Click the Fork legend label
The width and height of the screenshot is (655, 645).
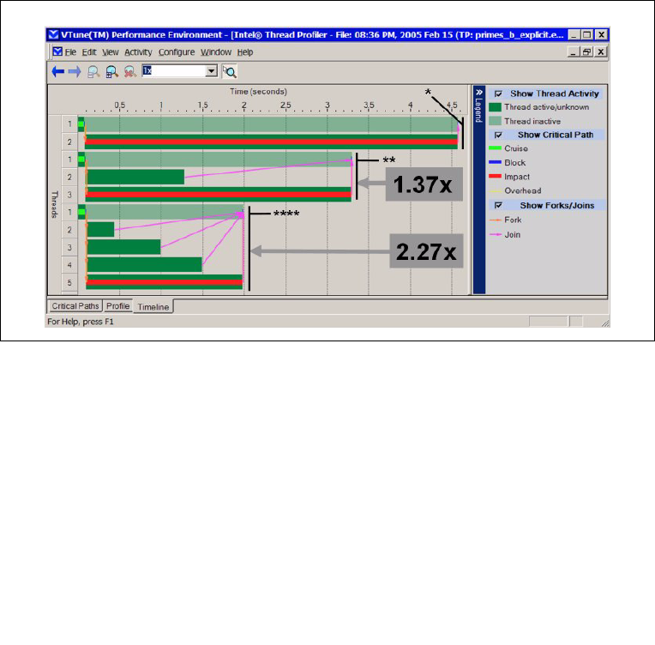pos(513,220)
